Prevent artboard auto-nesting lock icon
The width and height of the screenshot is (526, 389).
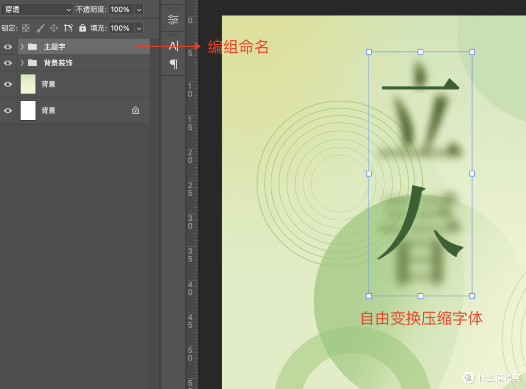[x=68, y=28]
